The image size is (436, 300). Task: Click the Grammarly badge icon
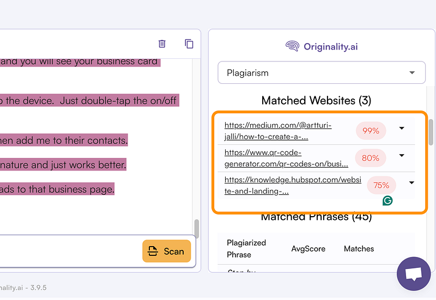pyautogui.click(x=387, y=200)
